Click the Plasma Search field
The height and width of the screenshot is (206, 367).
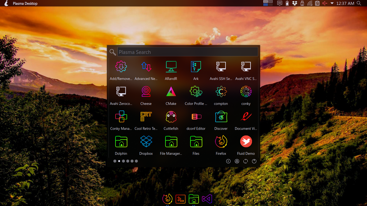pyautogui.click(x=188, y=52)
